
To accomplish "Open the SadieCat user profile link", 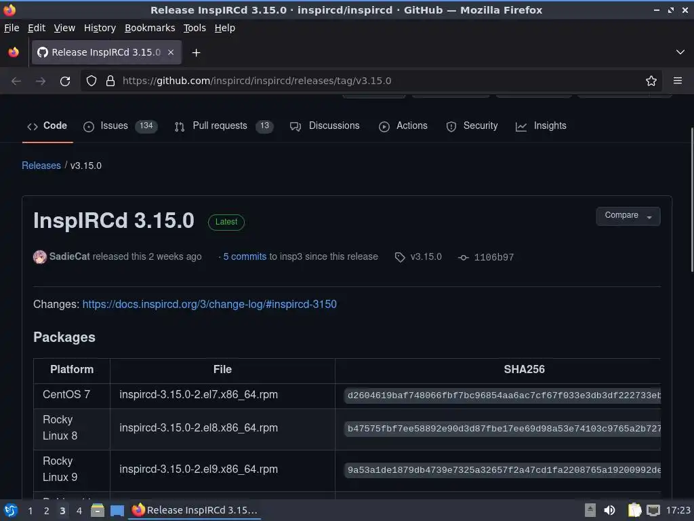I will pos(70,256).
